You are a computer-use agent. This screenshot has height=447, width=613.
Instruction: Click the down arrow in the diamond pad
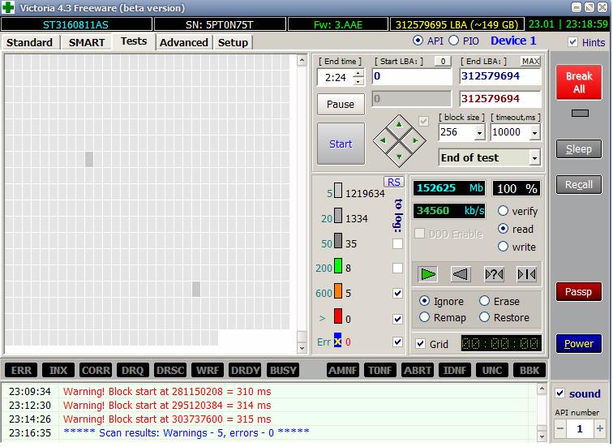pyautogui.click(x=399, y=157)
